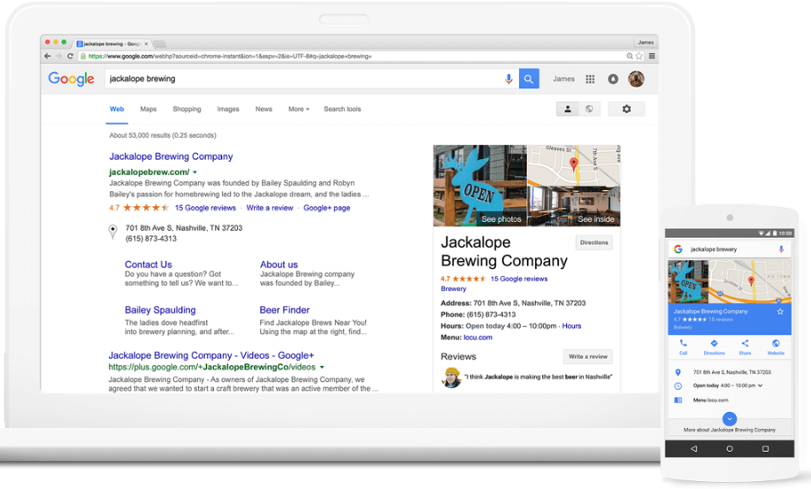
Task: Click the voice search microphone on desktop
Action: click(x=509, y=79)
